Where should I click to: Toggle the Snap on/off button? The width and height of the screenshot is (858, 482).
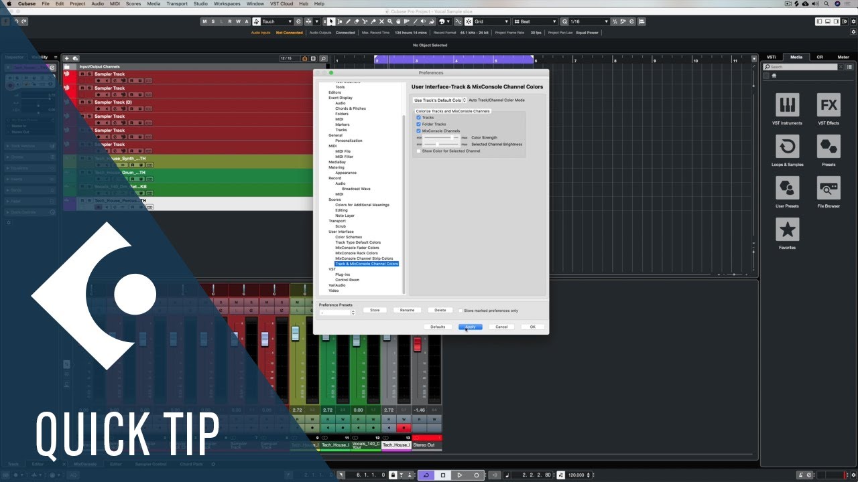coord(469,21)
